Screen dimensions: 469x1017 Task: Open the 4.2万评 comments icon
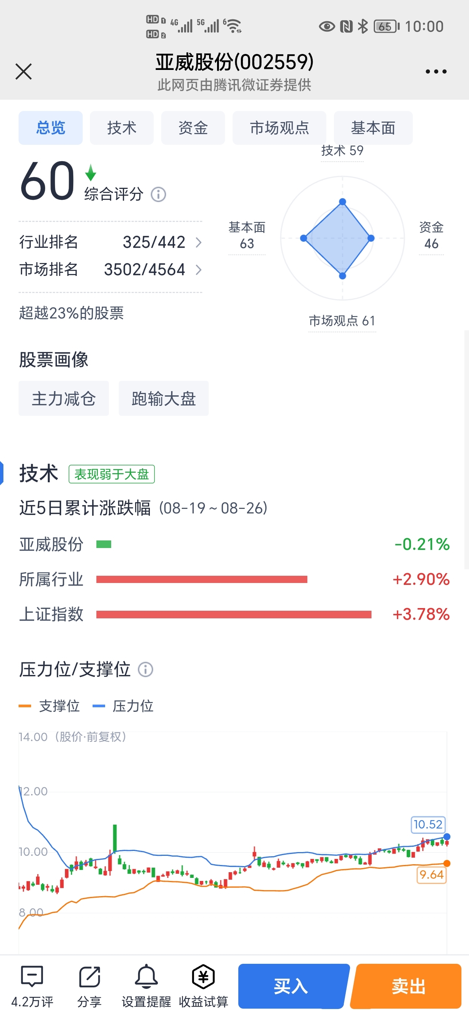click(32, 977)
